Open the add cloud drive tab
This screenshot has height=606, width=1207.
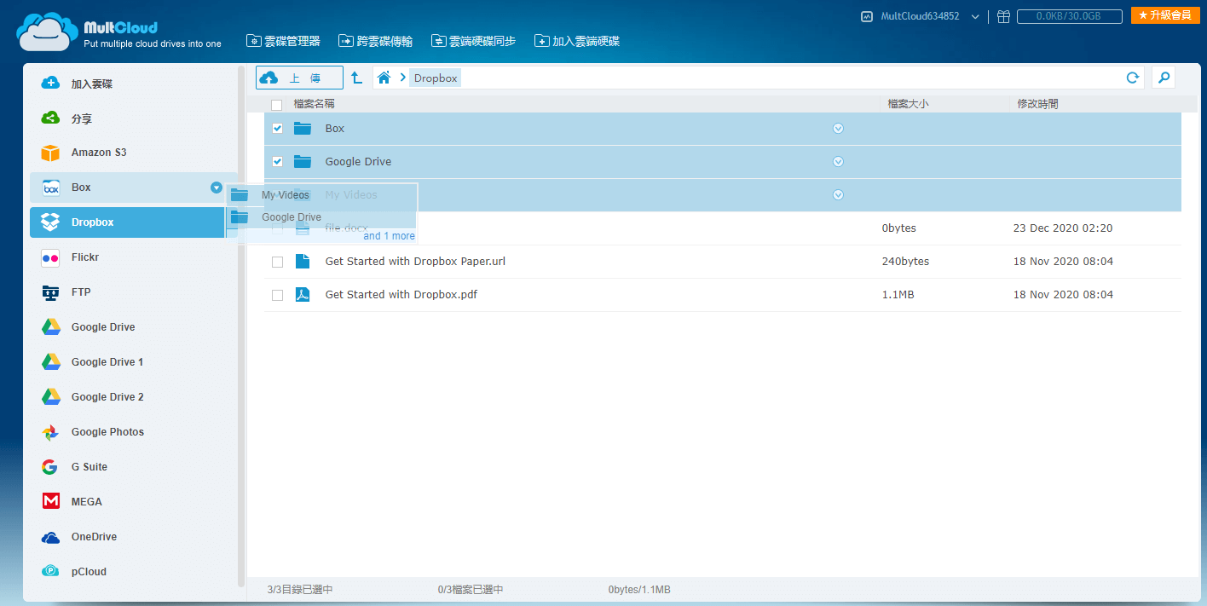pyautogui.click(x=577, y=41)
